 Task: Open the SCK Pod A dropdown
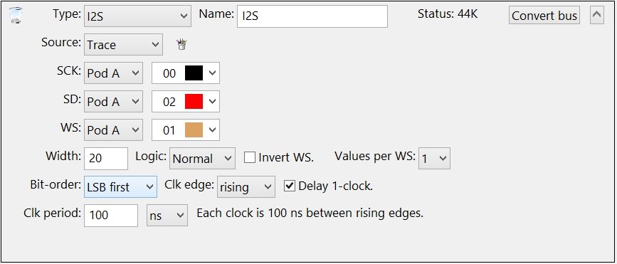(x=113, y=73)
